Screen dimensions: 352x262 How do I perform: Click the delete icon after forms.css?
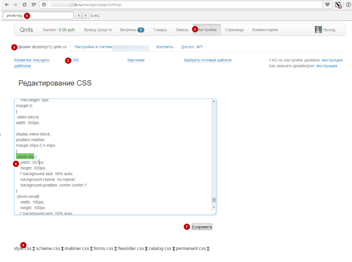(115, 249)
